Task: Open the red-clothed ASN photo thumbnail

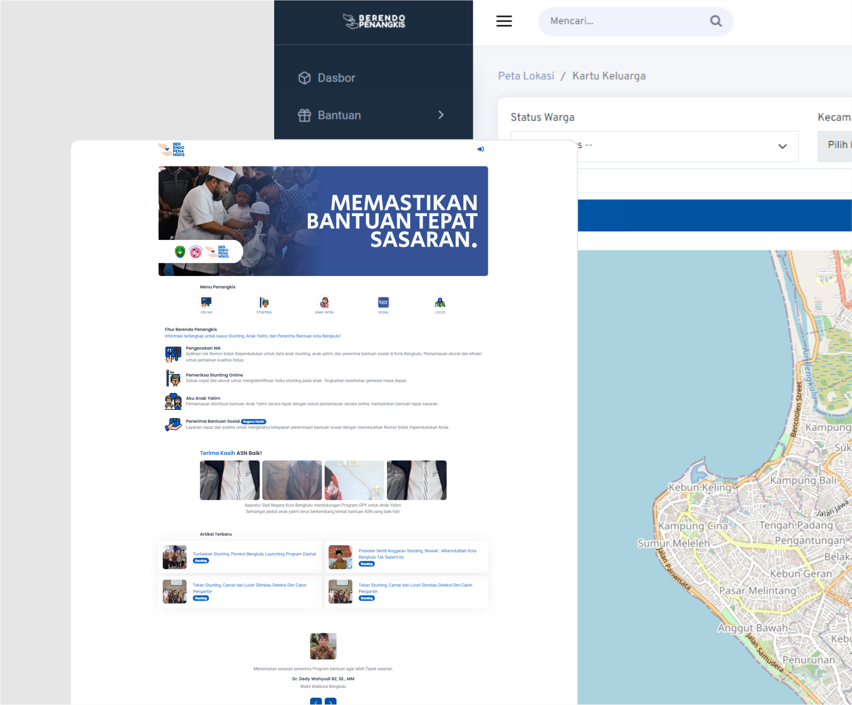Action: (354, 480)
